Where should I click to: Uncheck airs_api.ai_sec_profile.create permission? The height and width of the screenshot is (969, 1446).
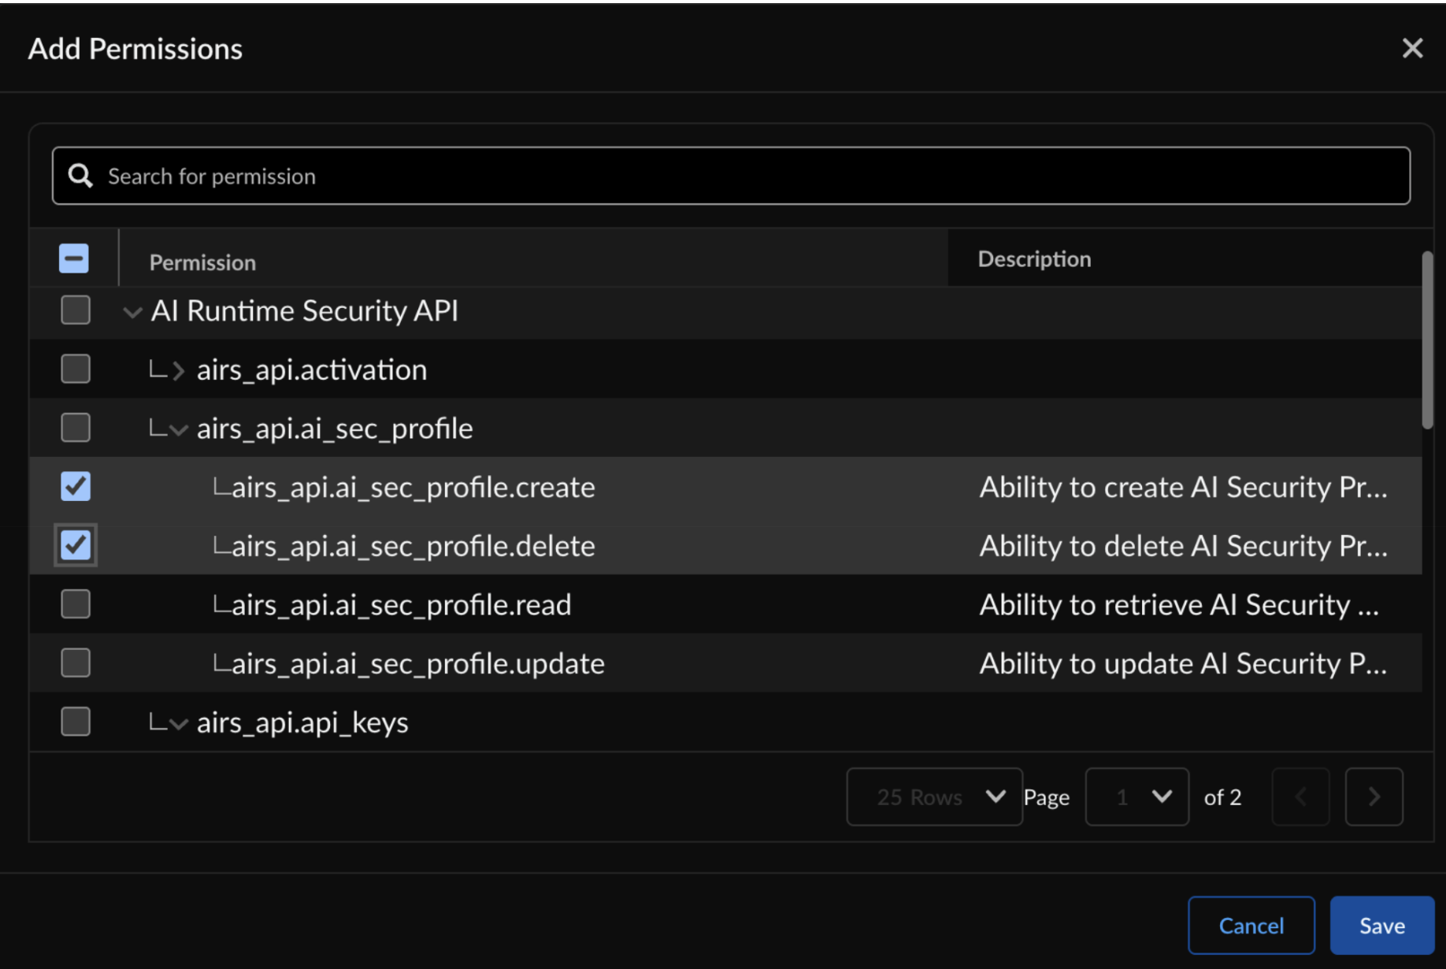75,486
